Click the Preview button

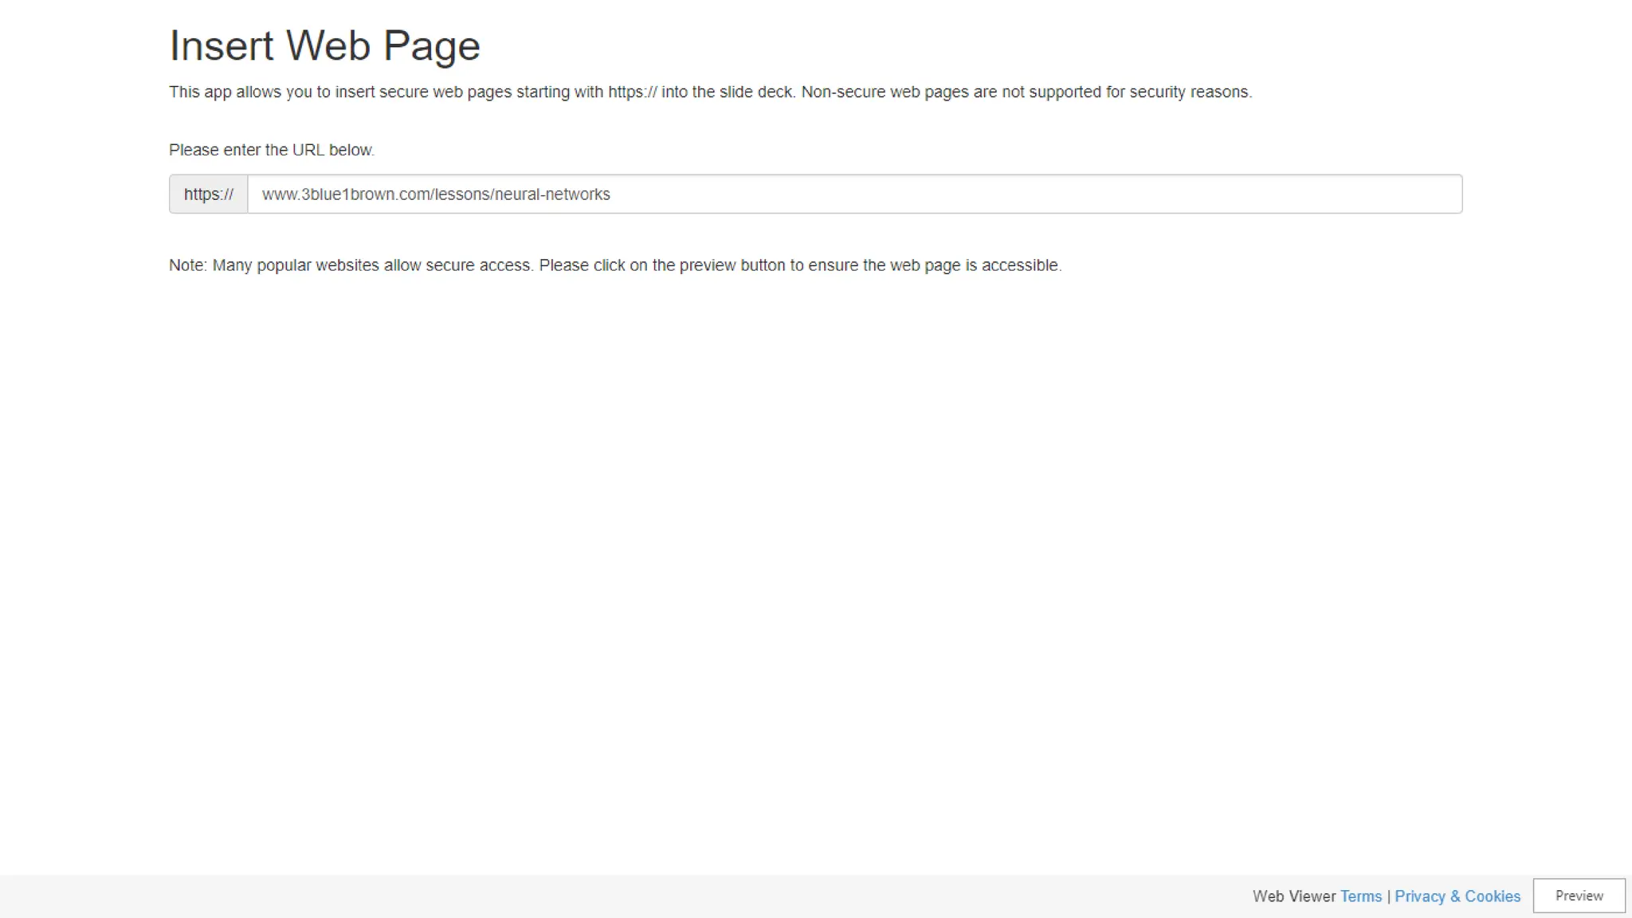1579,896
